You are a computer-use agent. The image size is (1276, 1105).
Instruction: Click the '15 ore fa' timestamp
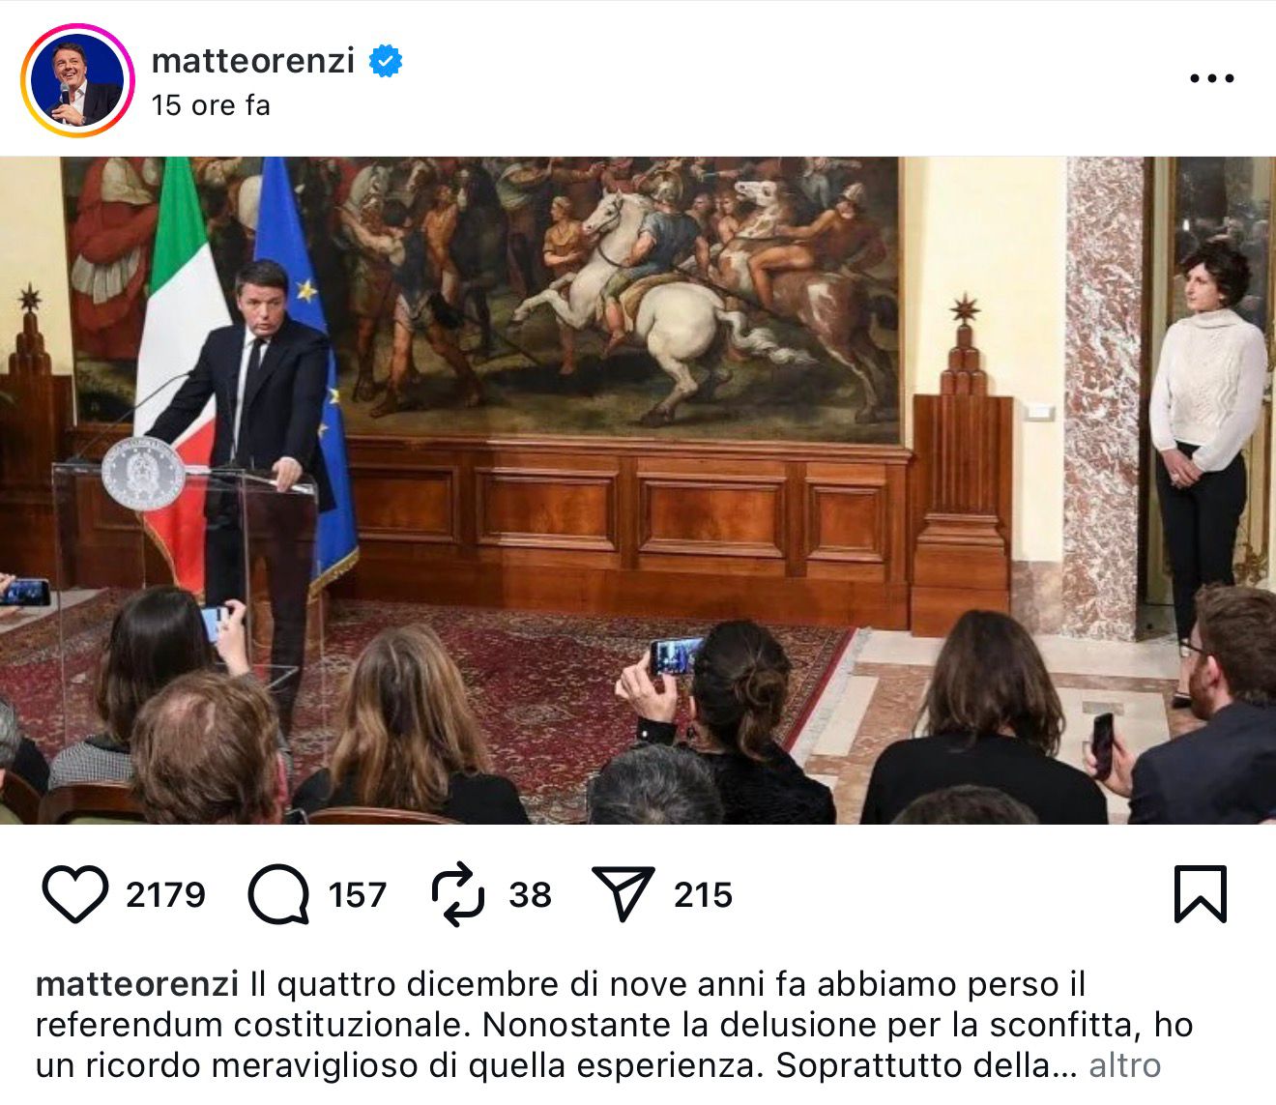(211, 105)
